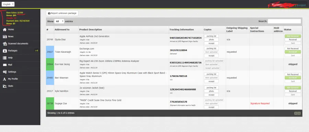Mark Djulia Diaz package as Received
Image resolution: width=309 pixels, height=132 pixels.
293,40
